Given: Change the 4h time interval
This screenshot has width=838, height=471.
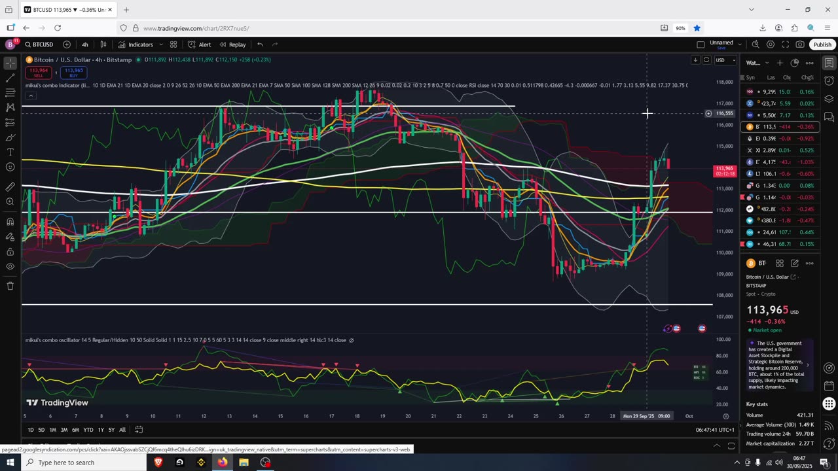Looking at the screenshot, I should click(x=85, y=44).
